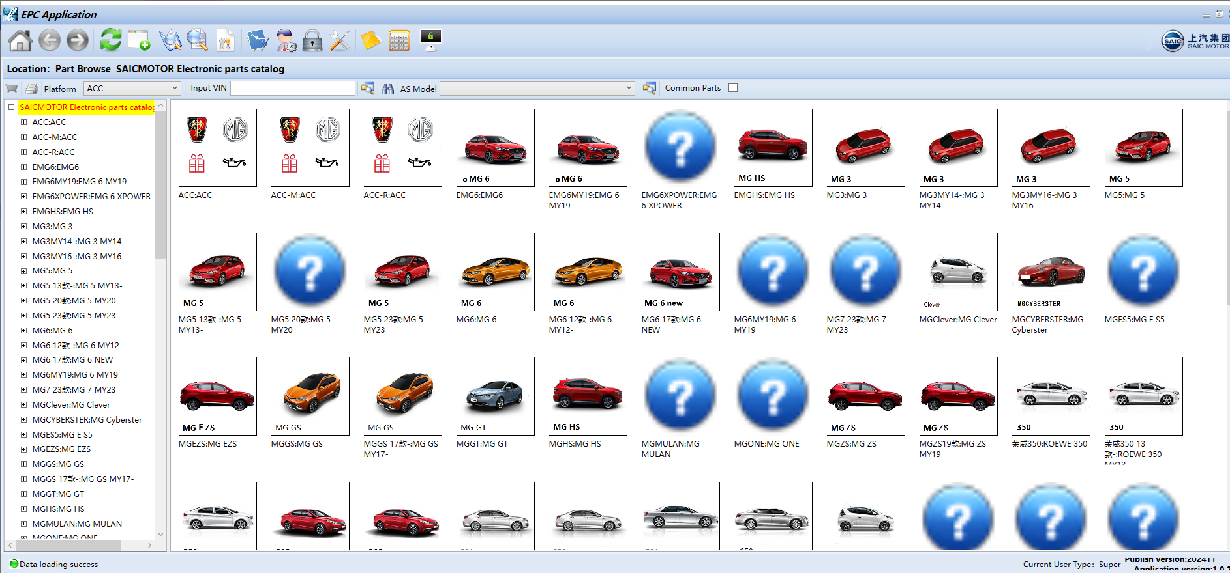This screenshot has width=1230, height=573.
Task: Click the EPC Application title icon
Action: pos(10,14)
